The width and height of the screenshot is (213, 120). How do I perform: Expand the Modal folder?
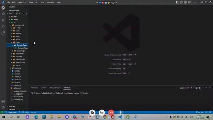click(17, 39)
